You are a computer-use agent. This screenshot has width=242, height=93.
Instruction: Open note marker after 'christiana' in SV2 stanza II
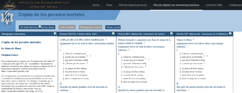coord(188,89)
